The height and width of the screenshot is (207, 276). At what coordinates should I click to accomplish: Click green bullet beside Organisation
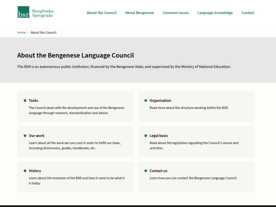[146, 101]
